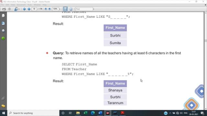Open the View menu
Screen dimensions: 207x116
pyautogui.click(x=13, y=5)
